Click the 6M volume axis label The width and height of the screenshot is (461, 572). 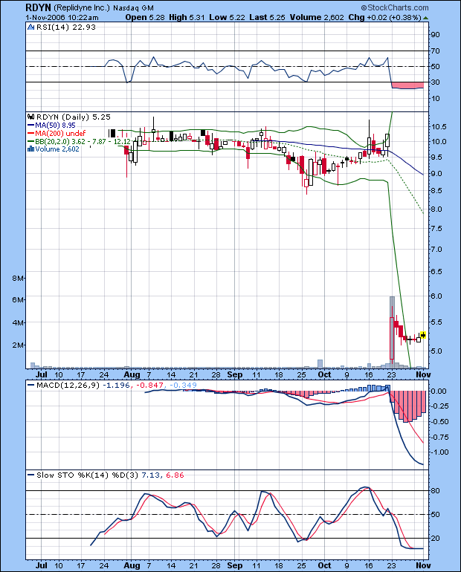click(x=18, y=300)
